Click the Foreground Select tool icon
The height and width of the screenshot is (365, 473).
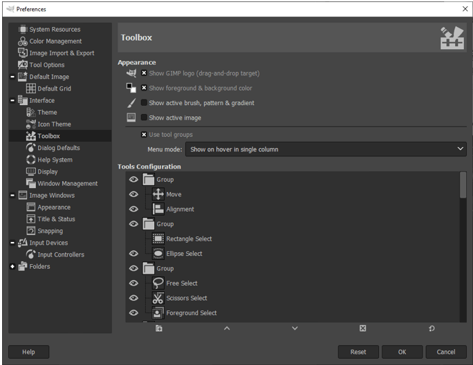(x=158, y=313)
